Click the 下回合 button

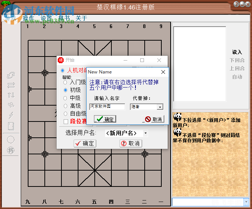coord(237,60)
